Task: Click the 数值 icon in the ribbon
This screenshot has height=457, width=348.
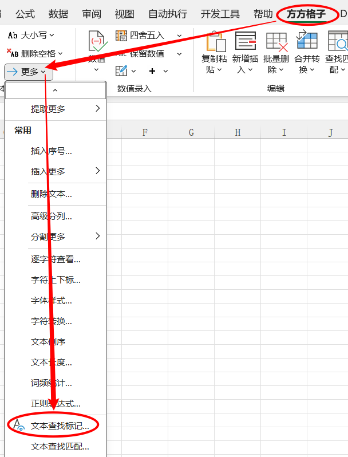Action: tap(96, 42)
